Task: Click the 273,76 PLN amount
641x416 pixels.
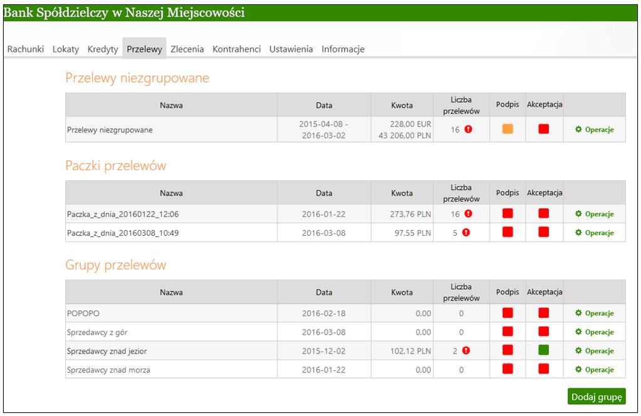Action: tap(410, 214)
